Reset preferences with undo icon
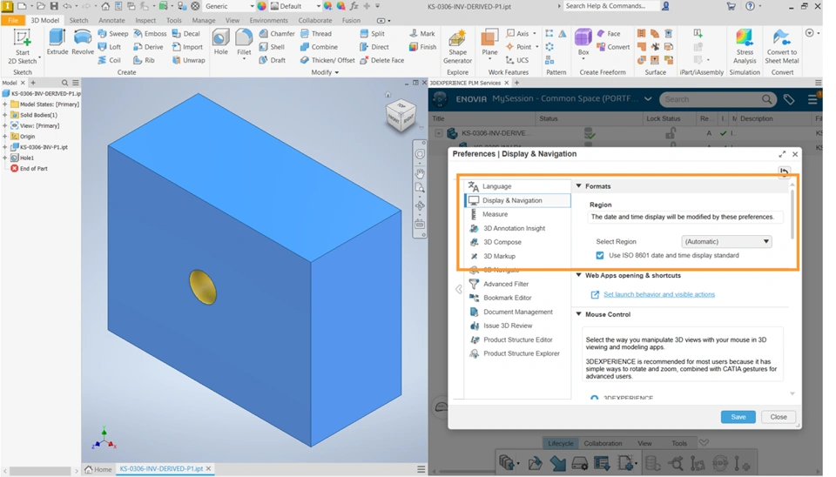The width and height of the screenshot is (836, 477). (x=784, y=171)
